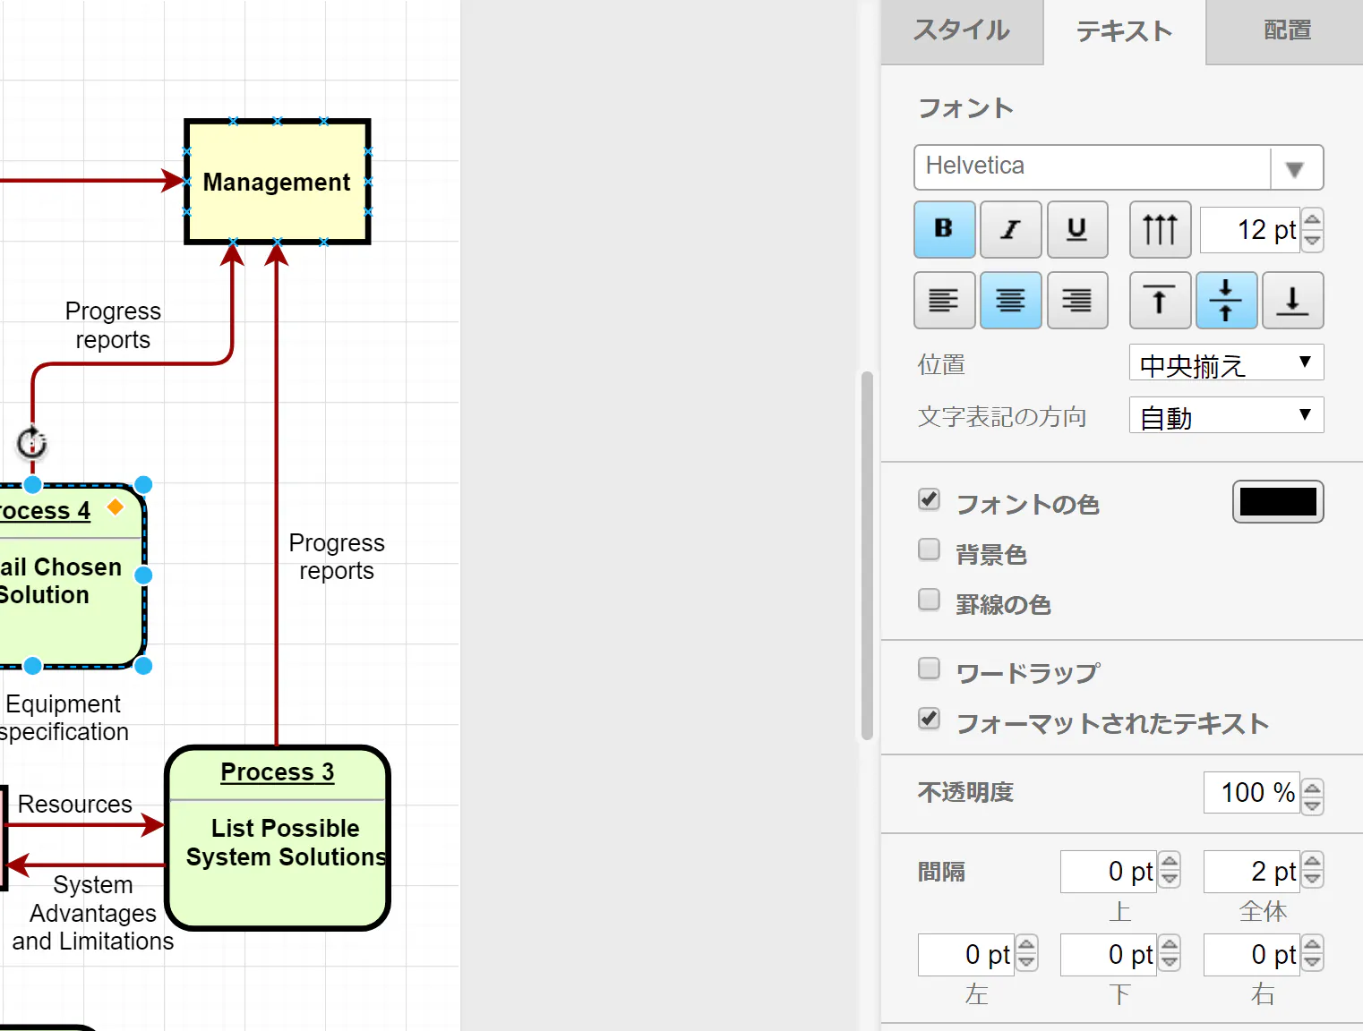Click the rotate handle above Process 4

(x=32, y=443)
